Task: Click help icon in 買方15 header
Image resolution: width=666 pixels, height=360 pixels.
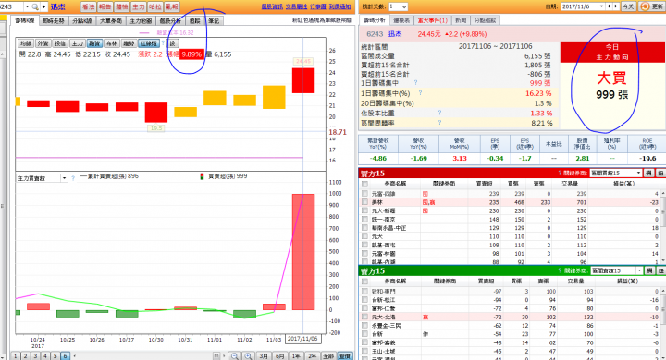Action: point(560,173)
